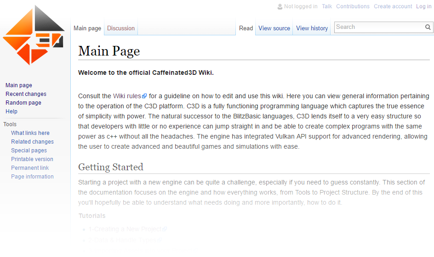Image resolution: width=434 pixels, height=257 pixels.
Task: Open a Random page
Action: [23, 102]
